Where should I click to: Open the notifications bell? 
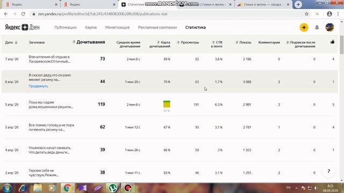click(x=317, y=27)
